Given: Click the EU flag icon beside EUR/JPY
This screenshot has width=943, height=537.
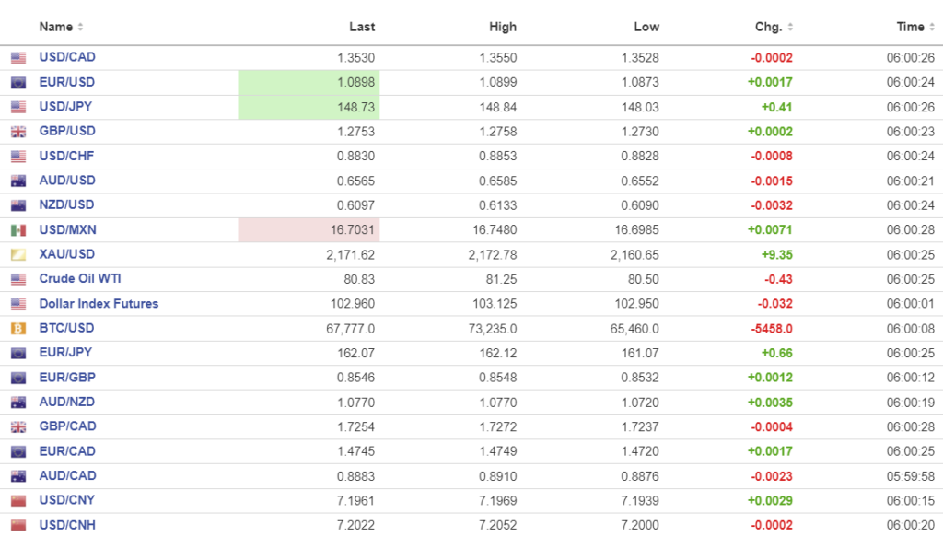Looking at the screenshot, I should (18, 353).
